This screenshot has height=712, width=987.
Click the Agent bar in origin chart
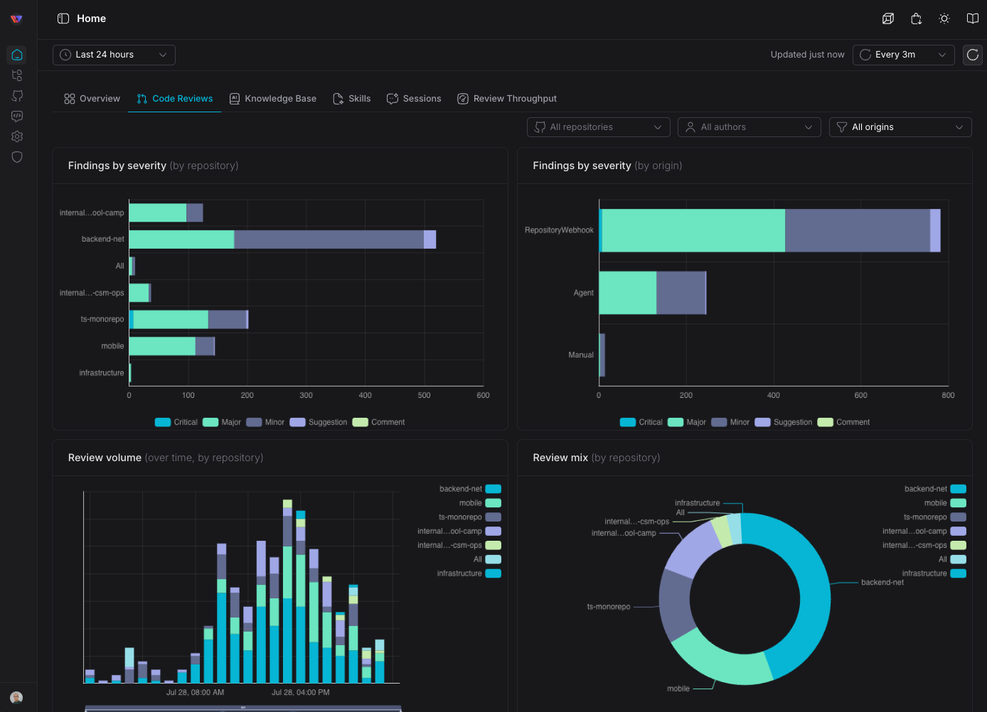[652, 293]
